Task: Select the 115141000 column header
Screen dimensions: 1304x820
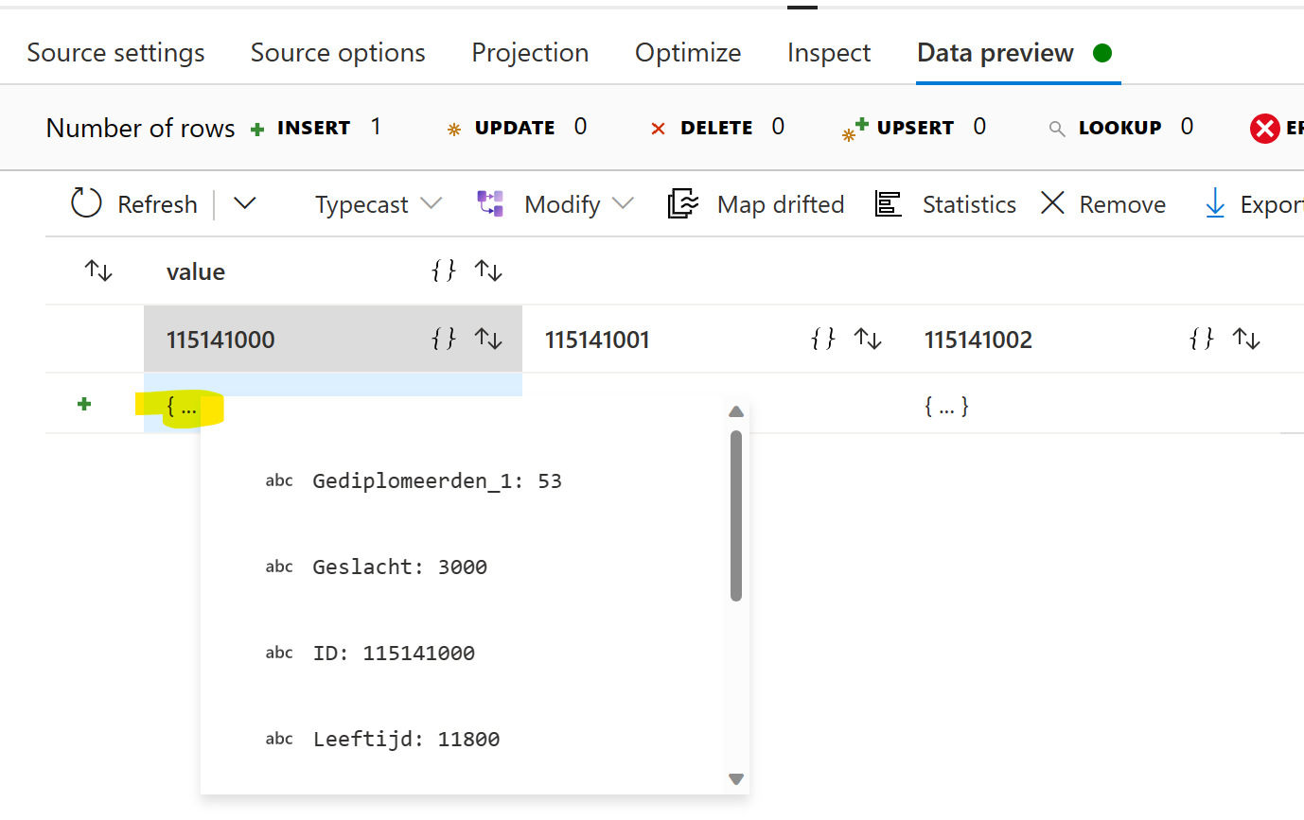Action: coord(220,340)
